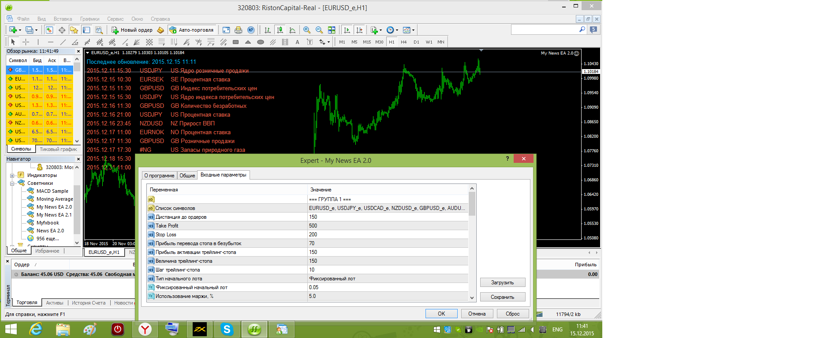This screenshot has width=832, height=338.
Task: Click the New chart toolbar icon
Action: point(13,30)
